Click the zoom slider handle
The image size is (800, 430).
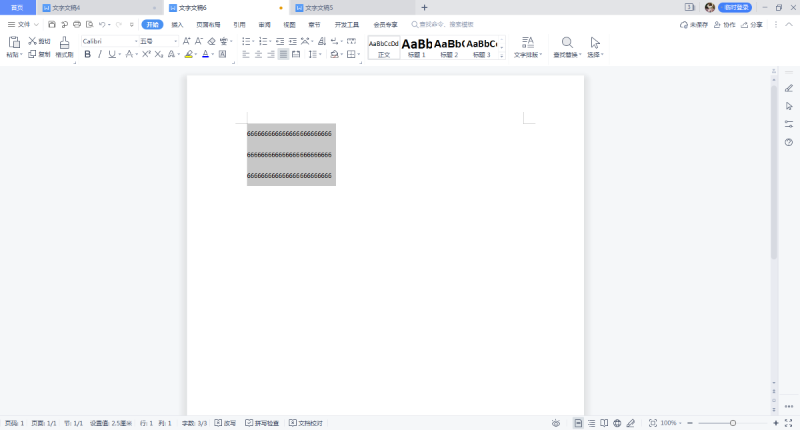[733, 423]
